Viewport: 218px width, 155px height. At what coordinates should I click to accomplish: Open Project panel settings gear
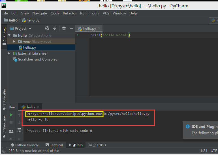(64, 28)
